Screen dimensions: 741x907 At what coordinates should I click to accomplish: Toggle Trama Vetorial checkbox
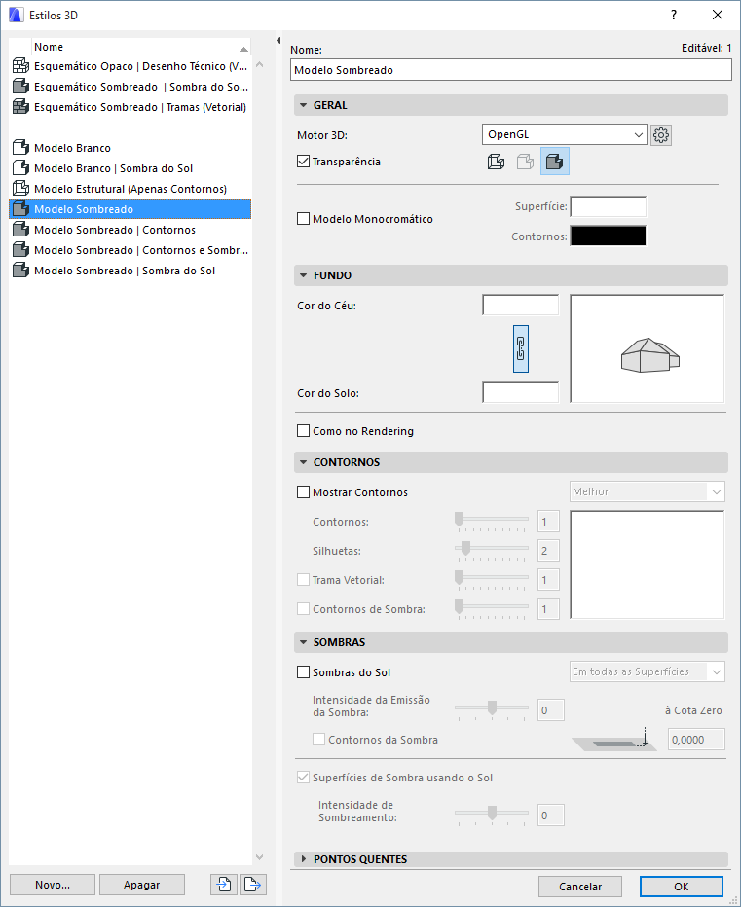tap(303, 580)
